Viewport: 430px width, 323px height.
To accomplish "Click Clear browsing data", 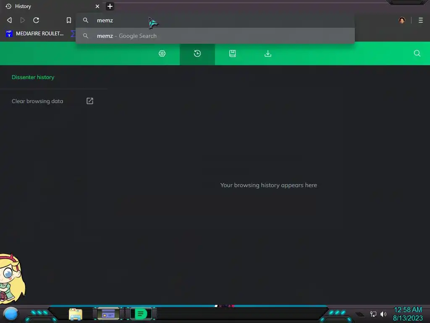I will (37, 101).
